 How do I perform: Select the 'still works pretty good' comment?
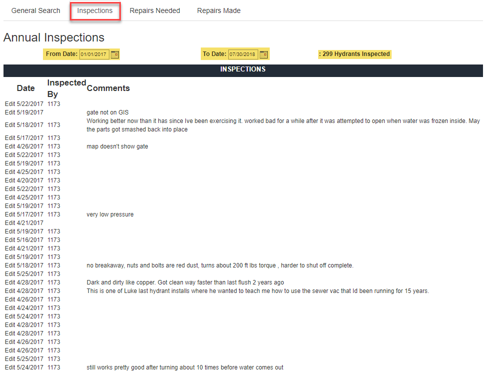coord(185,367)
